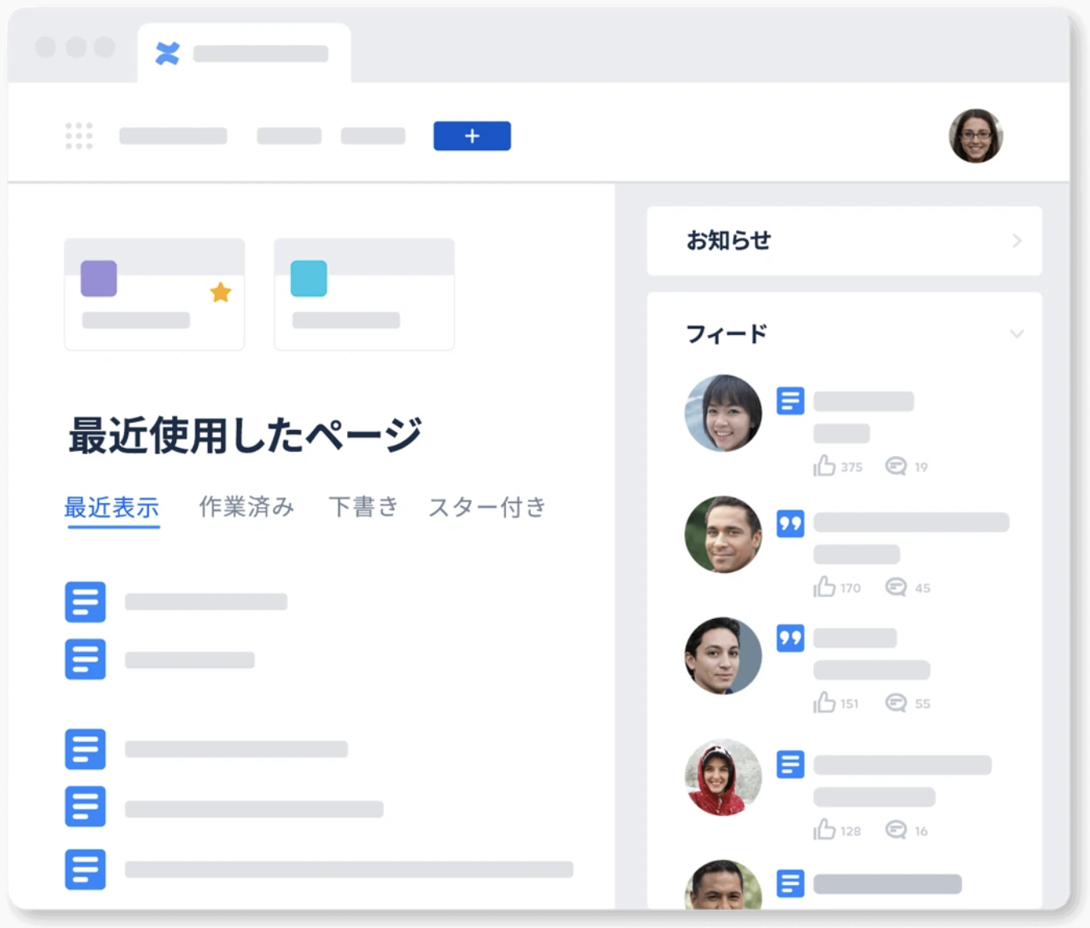The width and height of the screenshot is (1090, 928).
Task: Click the quote icon on second feed item
Action: tap(790, 523)
